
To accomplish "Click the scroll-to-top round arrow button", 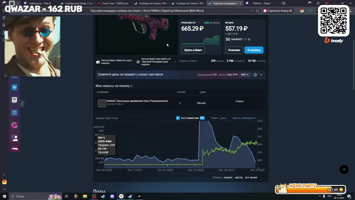I will pyautogui.click(x=344, y=169).
